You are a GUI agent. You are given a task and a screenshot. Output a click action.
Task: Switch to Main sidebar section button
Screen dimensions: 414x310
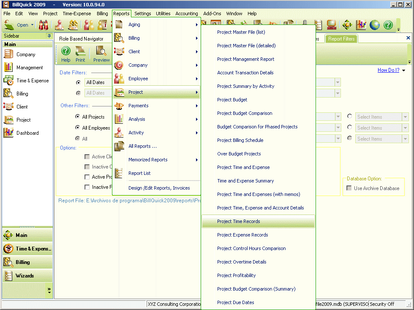(27, 235)
